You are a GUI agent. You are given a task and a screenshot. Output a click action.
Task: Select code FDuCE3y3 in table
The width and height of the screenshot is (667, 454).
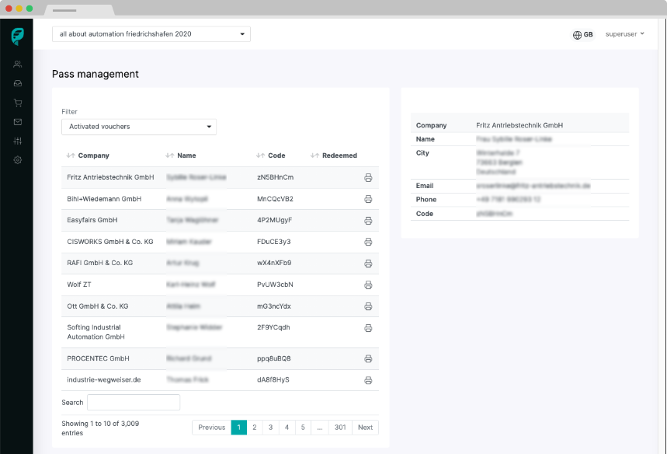coord(274,242)
